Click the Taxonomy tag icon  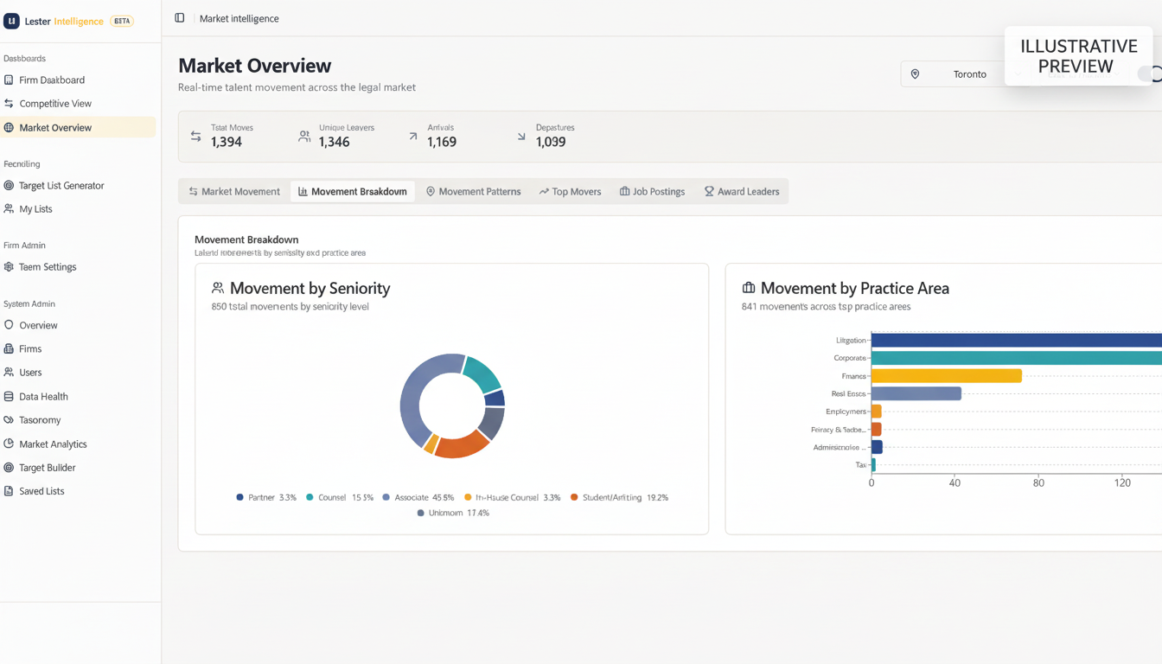(x=9, y=419)
